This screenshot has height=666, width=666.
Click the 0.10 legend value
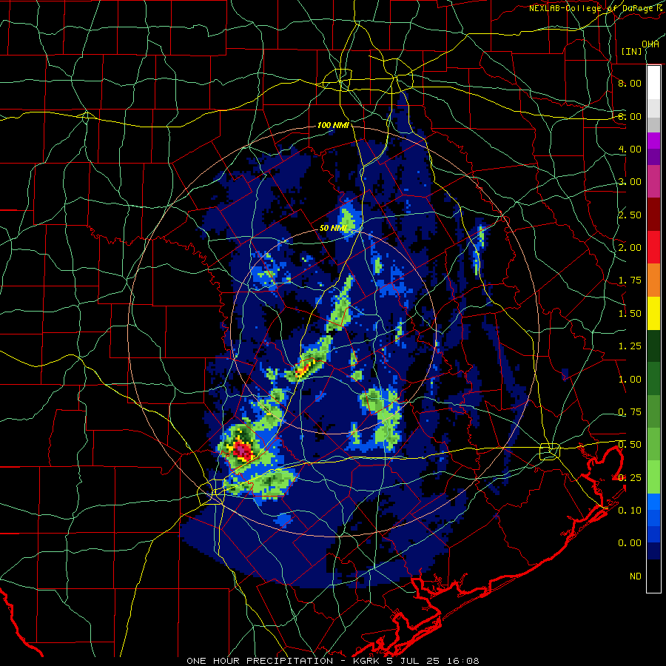[x=630, y=511]
